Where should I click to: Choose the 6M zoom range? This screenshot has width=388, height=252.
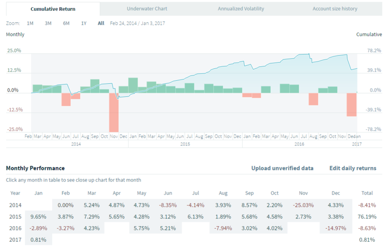tap(66, 23)
